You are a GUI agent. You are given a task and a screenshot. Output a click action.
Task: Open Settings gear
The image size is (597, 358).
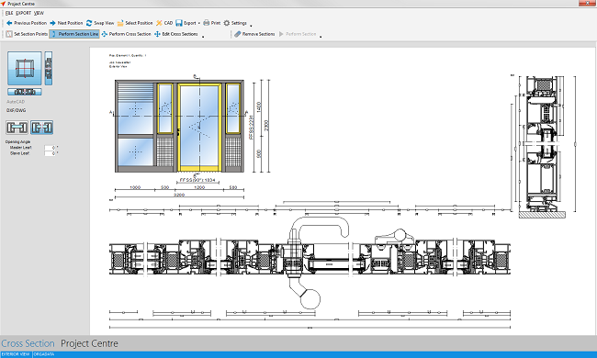click(227, 23)
